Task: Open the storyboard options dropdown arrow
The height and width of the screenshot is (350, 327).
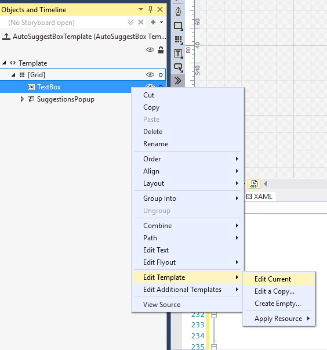Action: 161,22
